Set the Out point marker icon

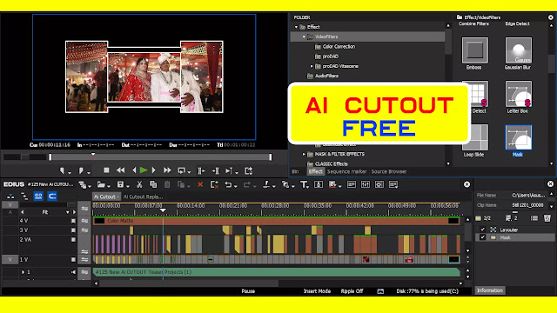(81, 170)
